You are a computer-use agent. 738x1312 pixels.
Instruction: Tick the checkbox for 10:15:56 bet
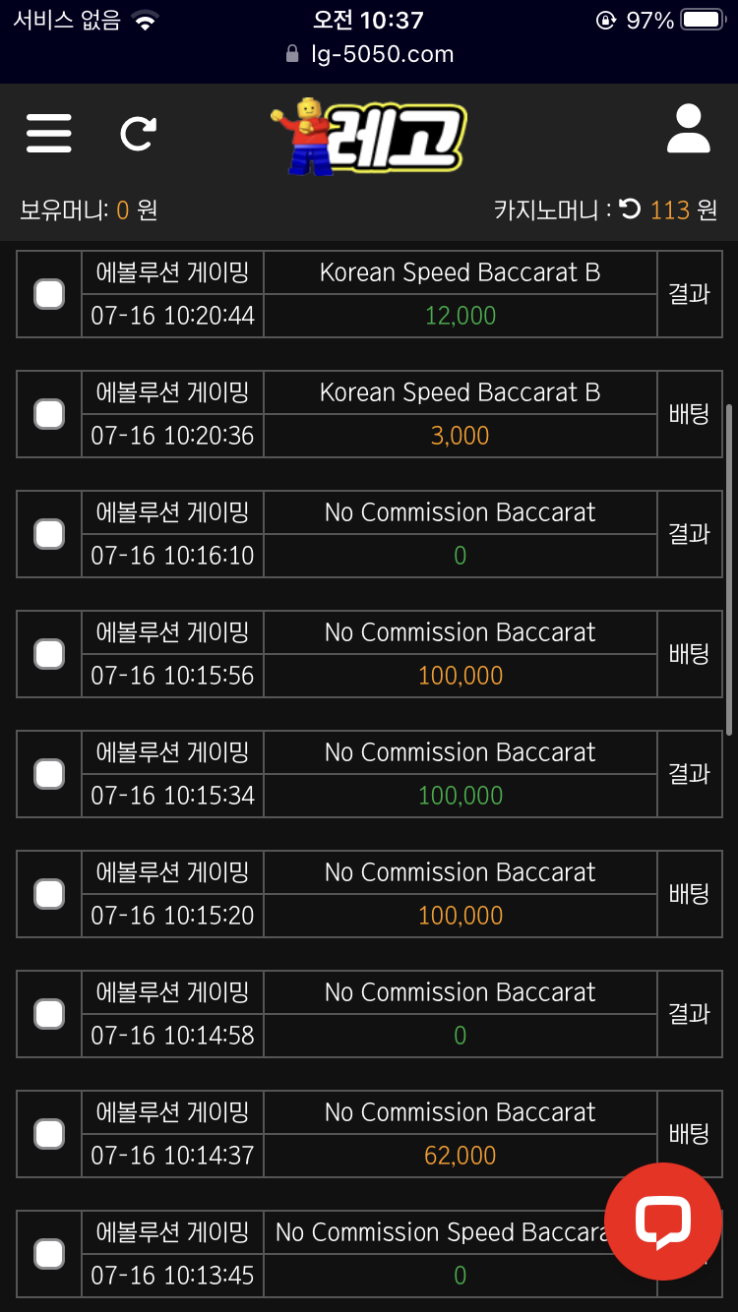coord(49,654)
